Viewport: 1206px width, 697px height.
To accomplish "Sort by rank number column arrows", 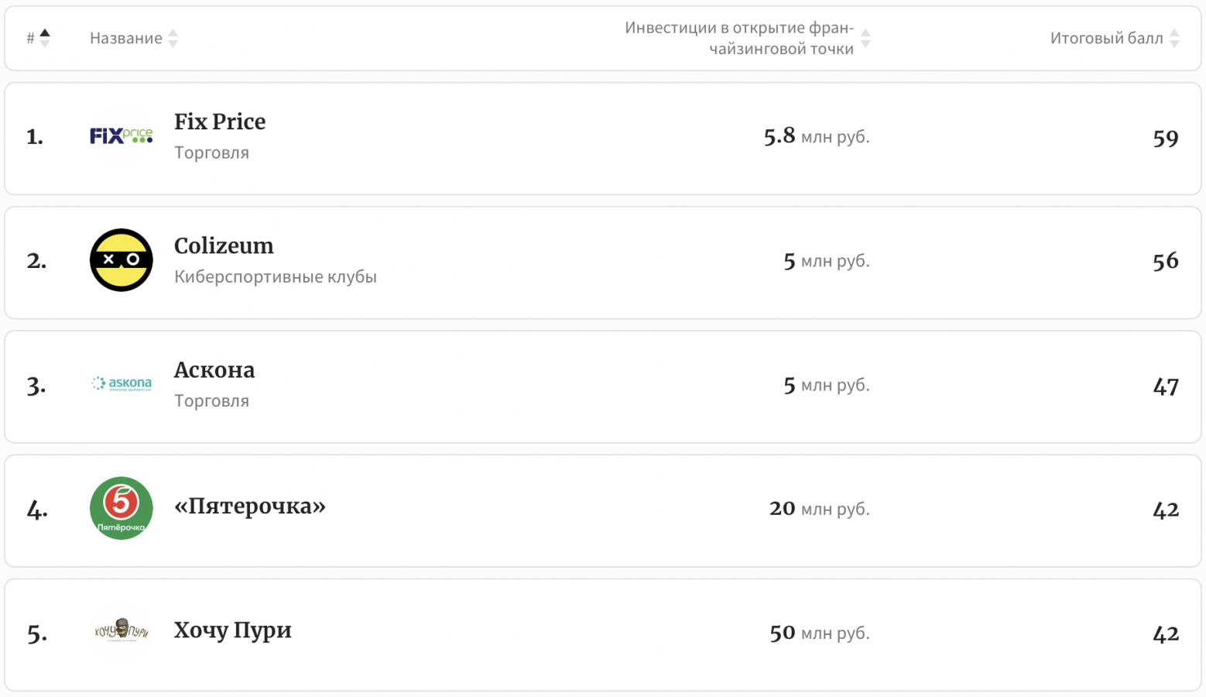I will click(x=45, y=38).
